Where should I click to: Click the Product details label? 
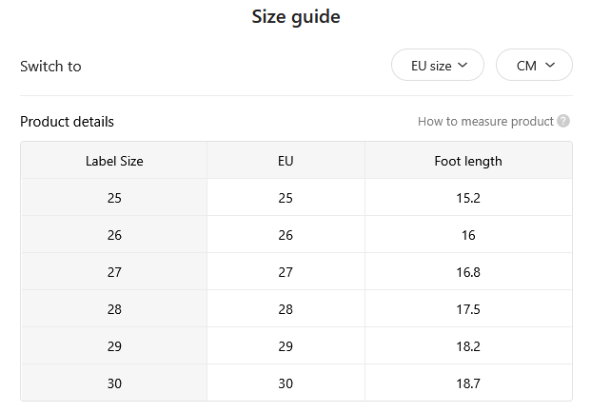[67, 122]
